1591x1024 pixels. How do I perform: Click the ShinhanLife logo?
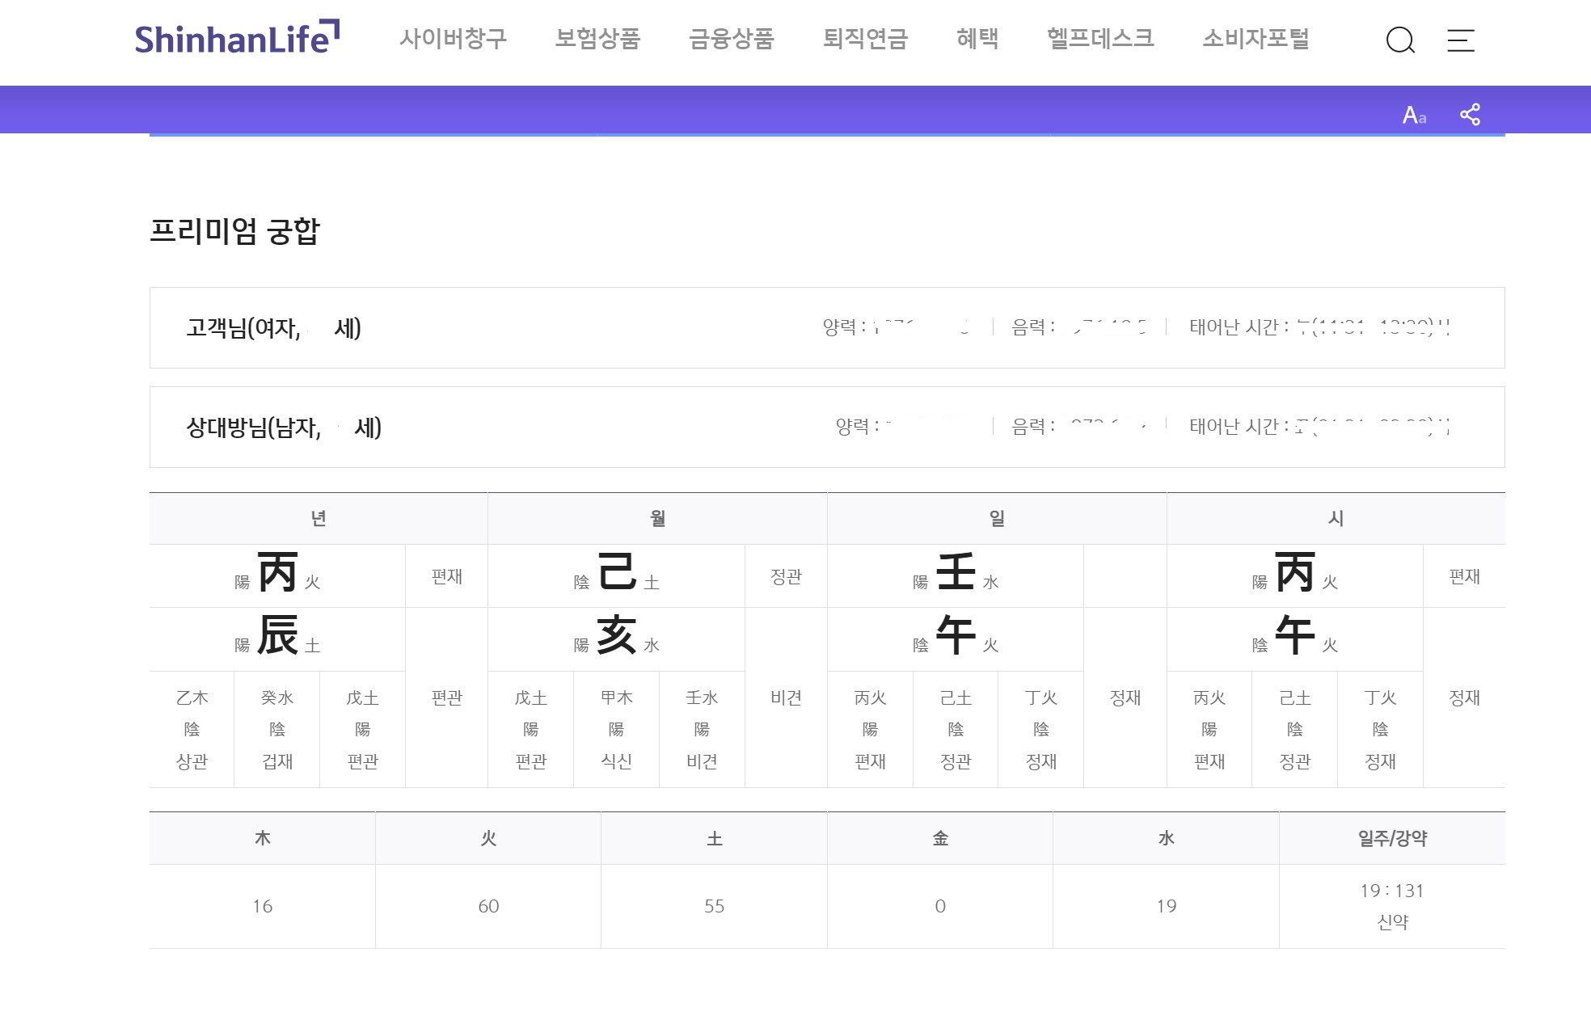coord(235,36)
